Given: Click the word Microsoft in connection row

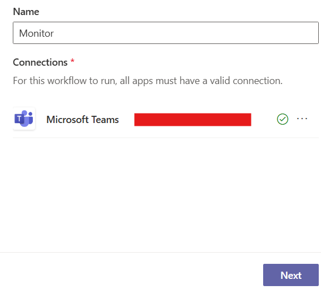Looking at the screenshot, I should [67, 120].
